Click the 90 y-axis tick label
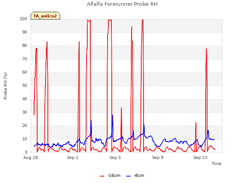This screenshot has height=183, width=245. (x=24, y=32)
